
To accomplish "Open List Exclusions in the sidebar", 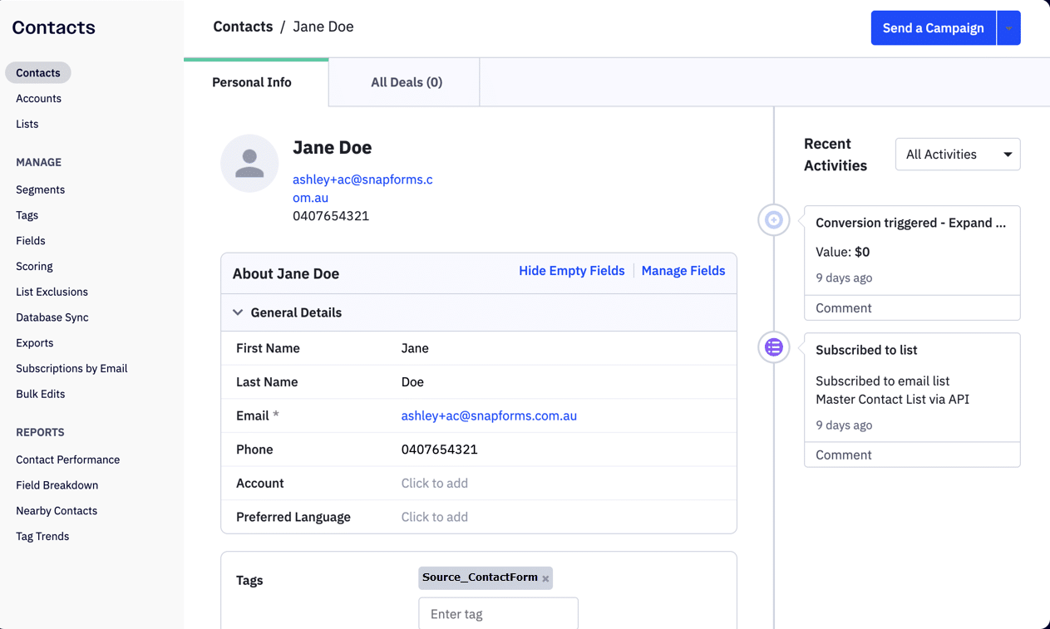I will [52, 292].
